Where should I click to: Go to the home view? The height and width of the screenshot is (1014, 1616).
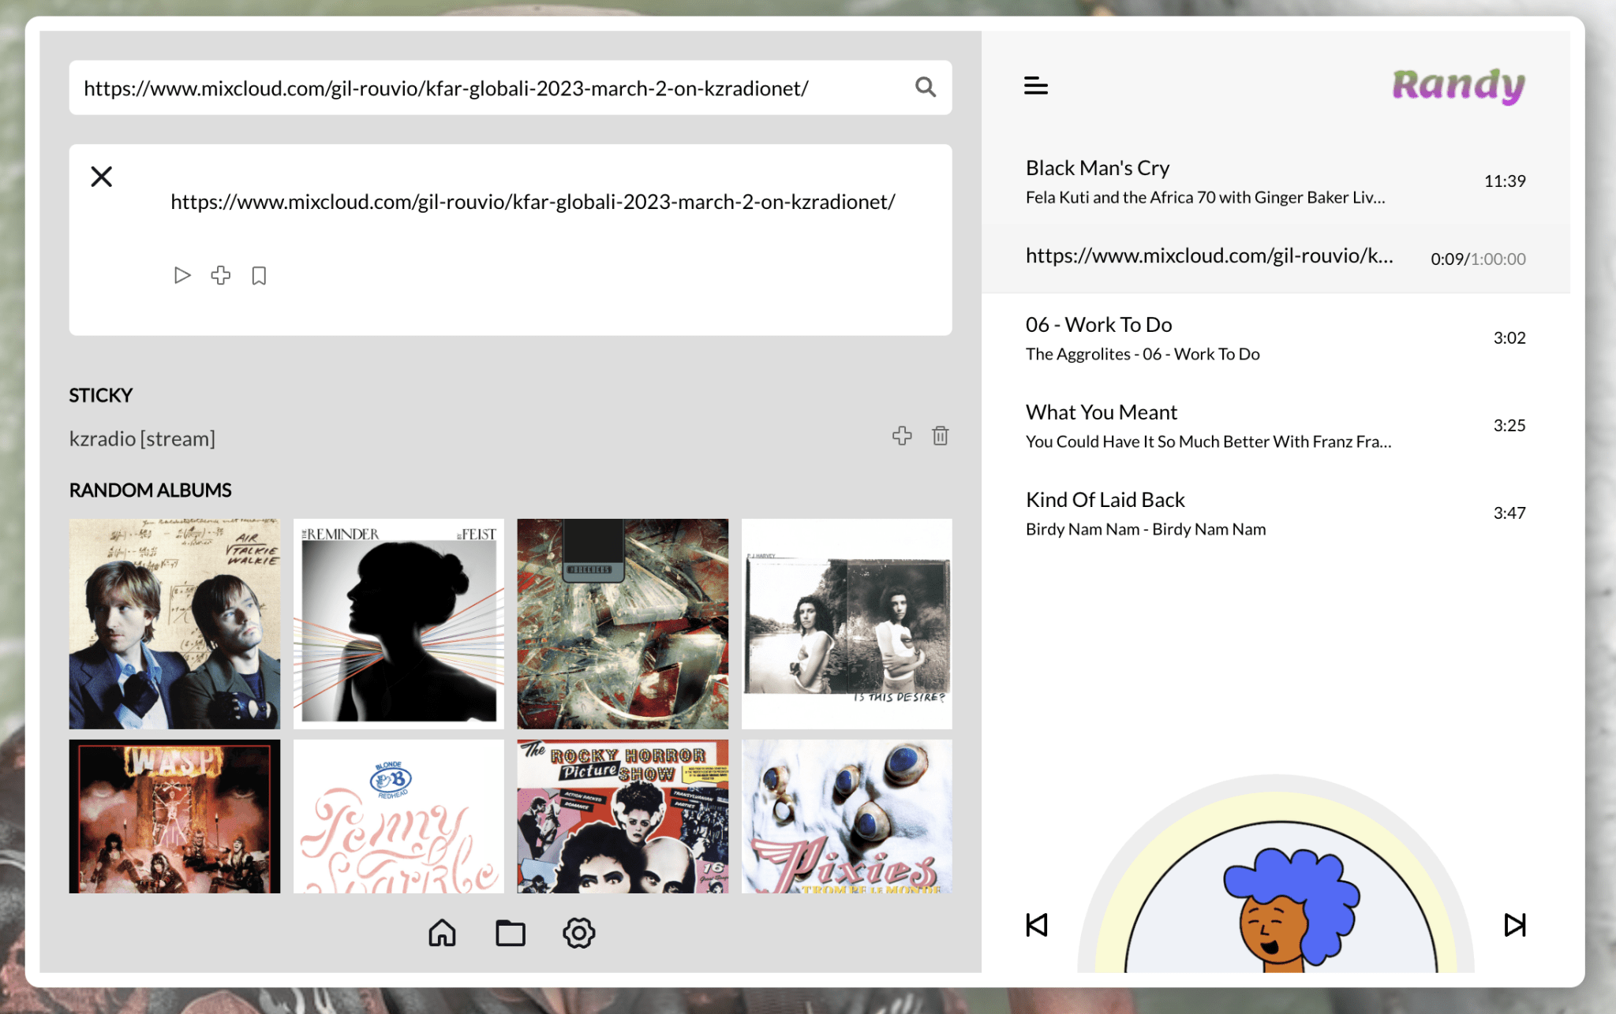point(443,933)
